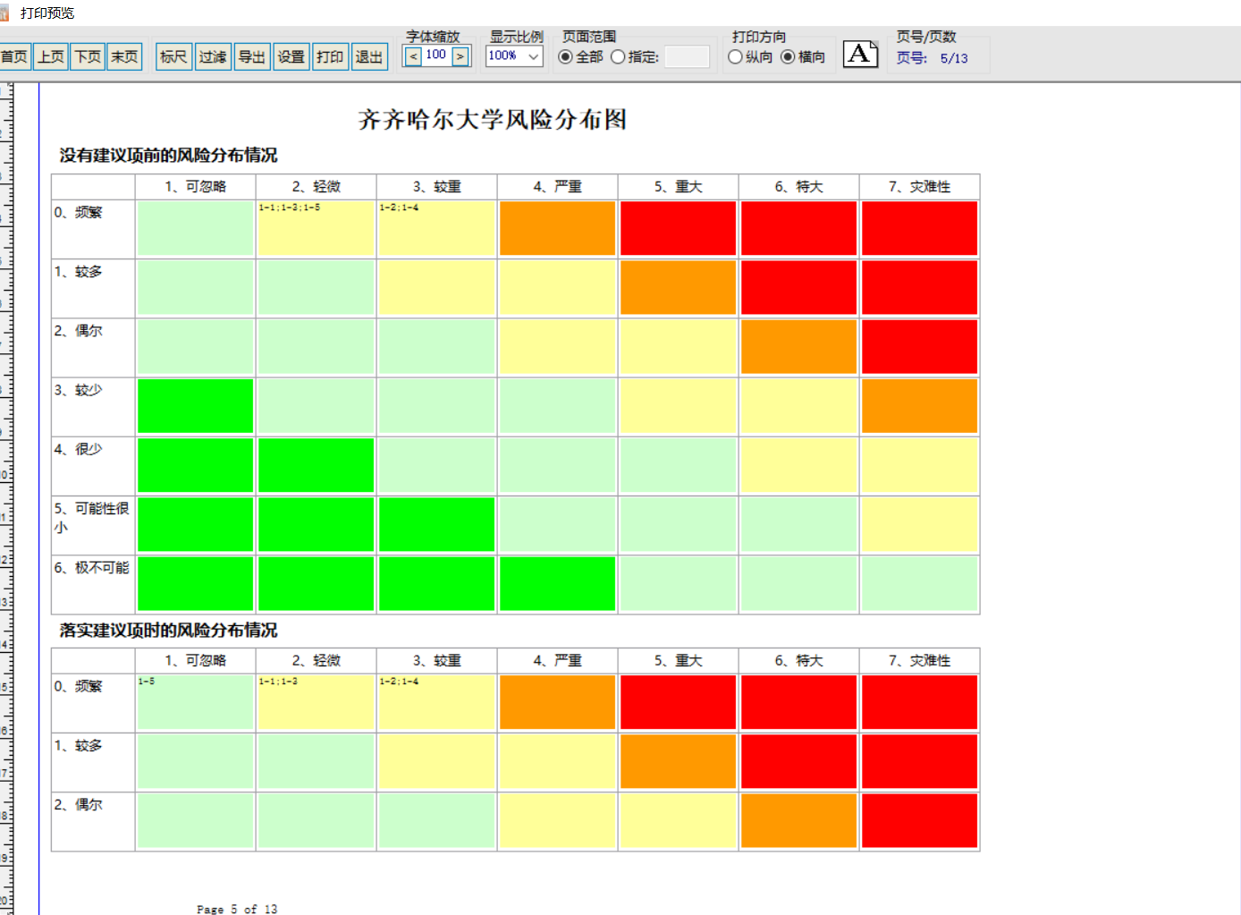Click the 指定 page range input field

click(x=687, y=56)
